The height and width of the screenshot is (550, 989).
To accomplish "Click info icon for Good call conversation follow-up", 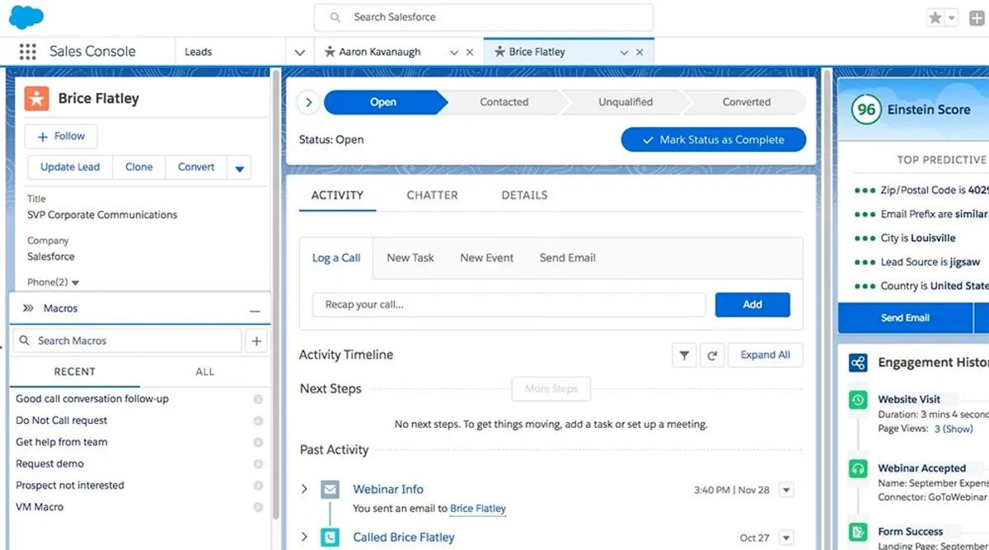I will [x=258, y=399].
